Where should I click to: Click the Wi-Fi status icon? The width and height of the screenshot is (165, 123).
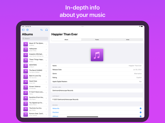click(x=140, y=26)
